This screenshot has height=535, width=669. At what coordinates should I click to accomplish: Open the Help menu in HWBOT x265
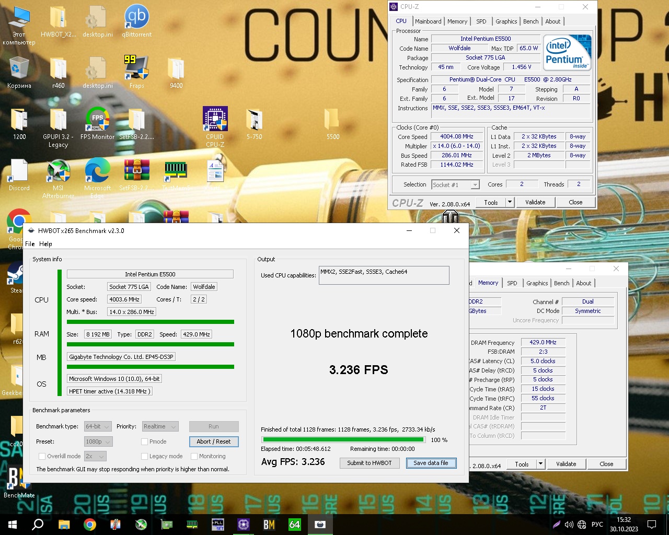(45, 244)
